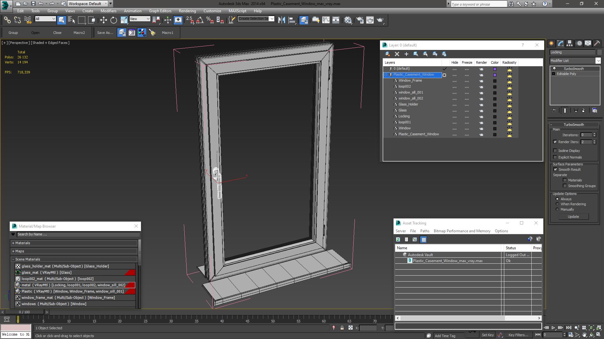Open the Hierarchy command panel tab

(x=570, y=43)
